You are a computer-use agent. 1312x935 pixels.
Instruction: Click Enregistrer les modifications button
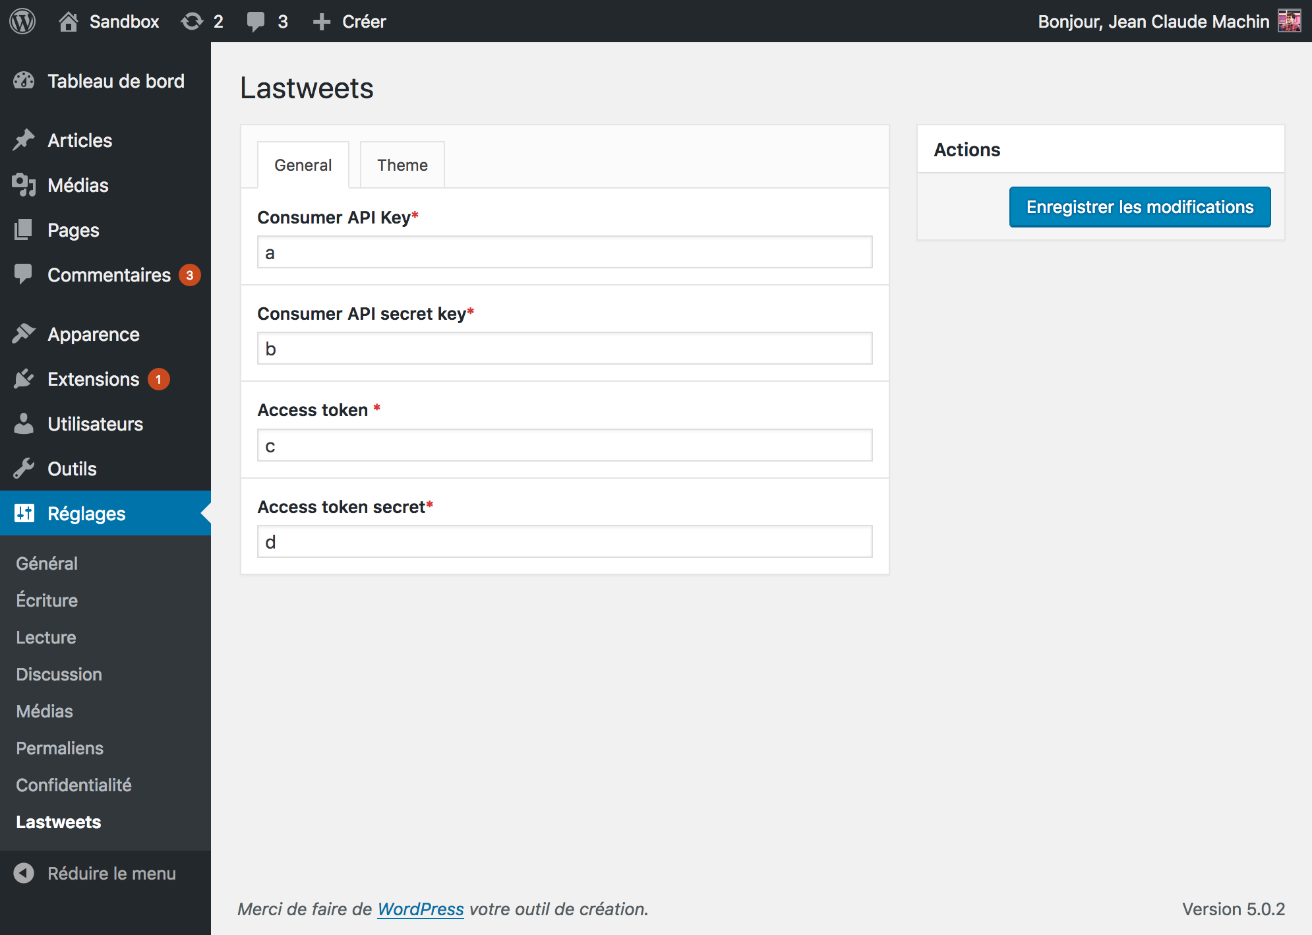1140,207
